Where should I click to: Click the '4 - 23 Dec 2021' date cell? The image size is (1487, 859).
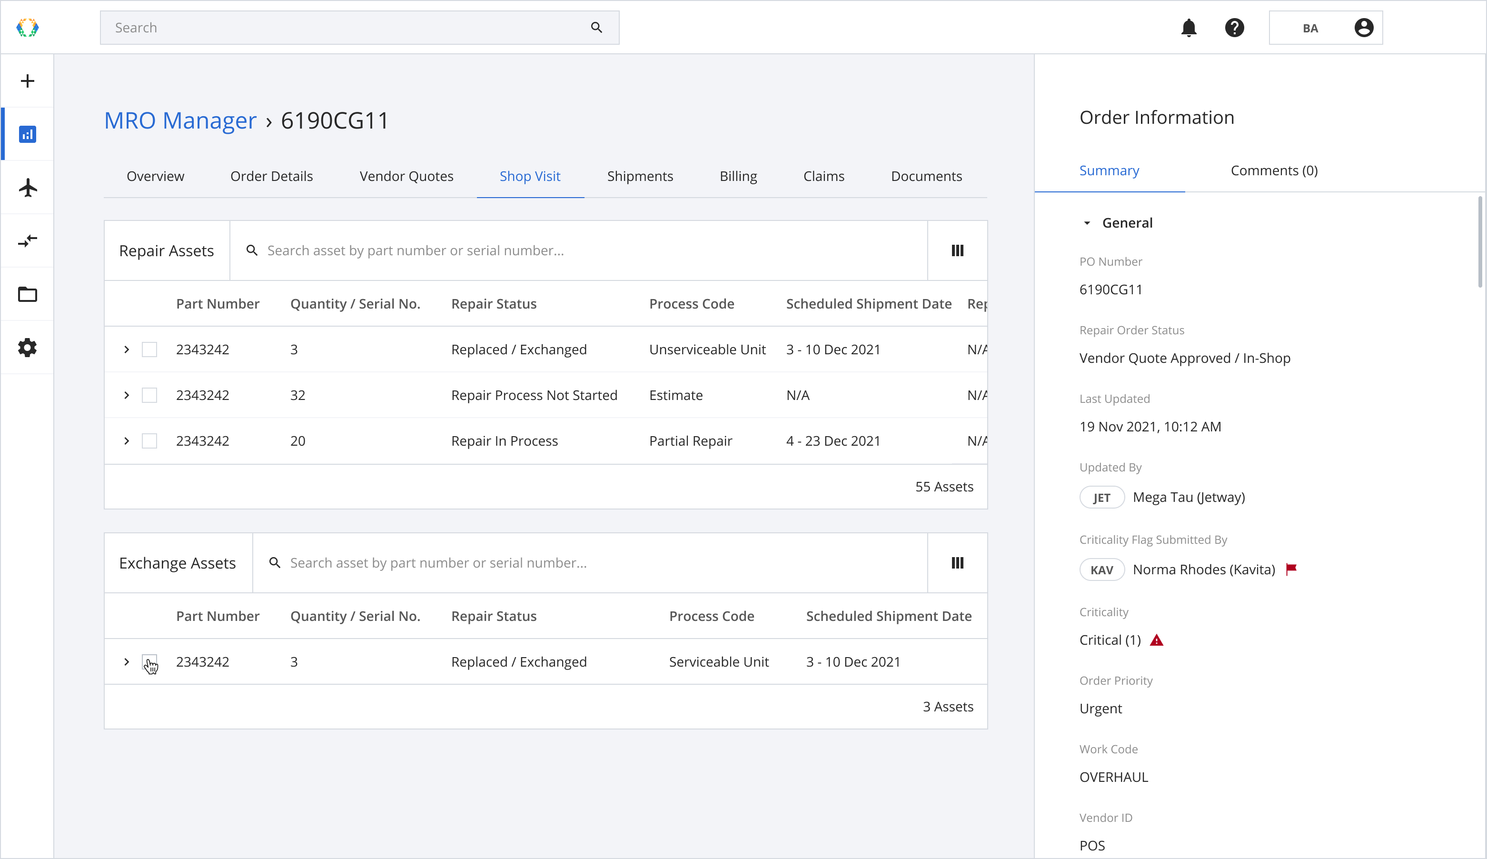833,441
